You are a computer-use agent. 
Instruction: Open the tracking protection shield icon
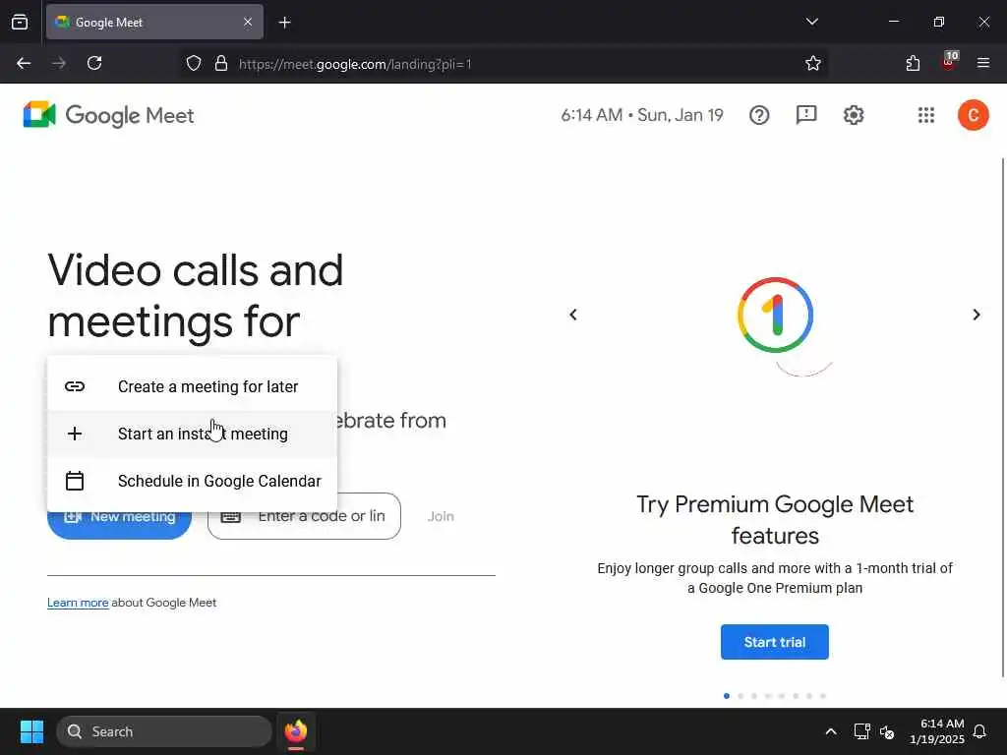point(194,64)
